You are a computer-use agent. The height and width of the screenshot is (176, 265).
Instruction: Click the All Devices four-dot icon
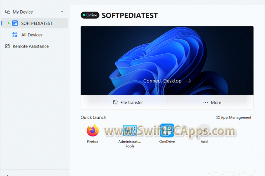pyautogui.click(x=15, y=35)
